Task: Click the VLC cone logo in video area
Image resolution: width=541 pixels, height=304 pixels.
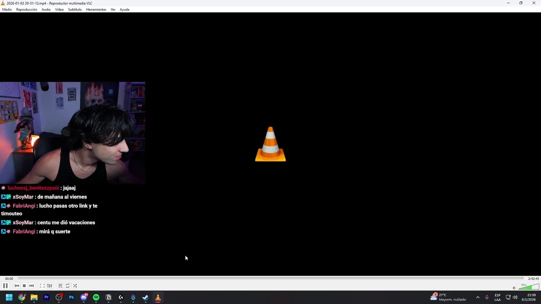Action: pos(270,144)
